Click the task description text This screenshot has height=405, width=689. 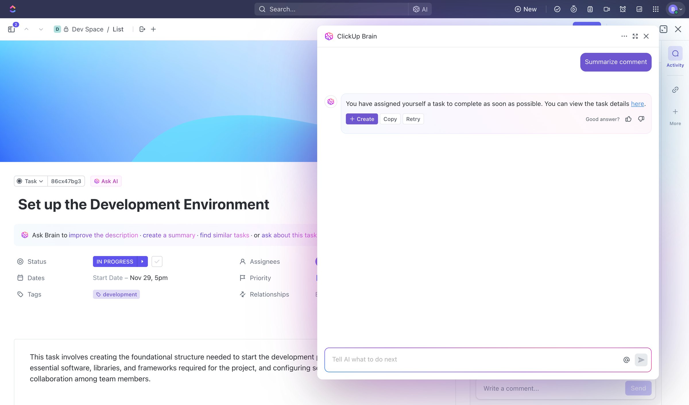click(174, 368)
